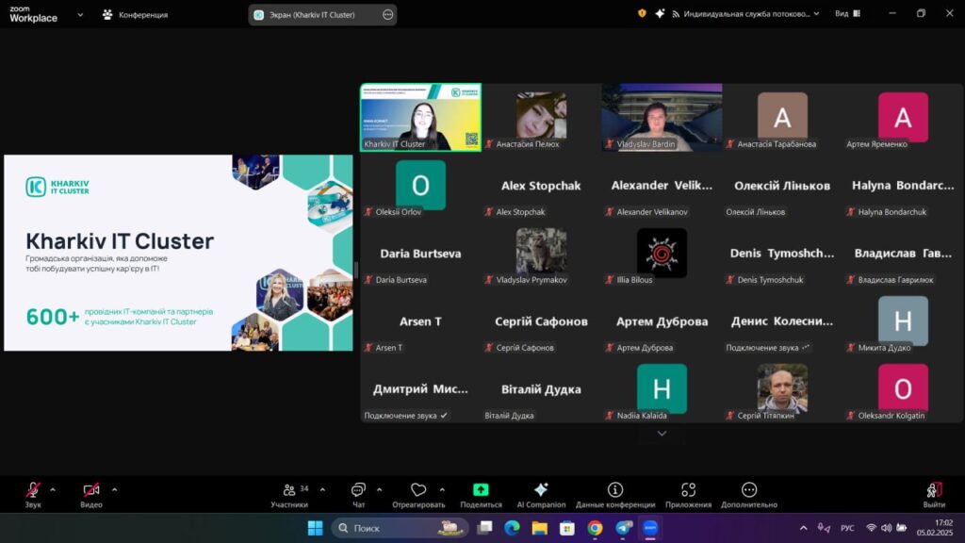Viewport: 965px width, 543px height.
Task: Open options ellipsis on the Экран tab
Action: [387, 14]
